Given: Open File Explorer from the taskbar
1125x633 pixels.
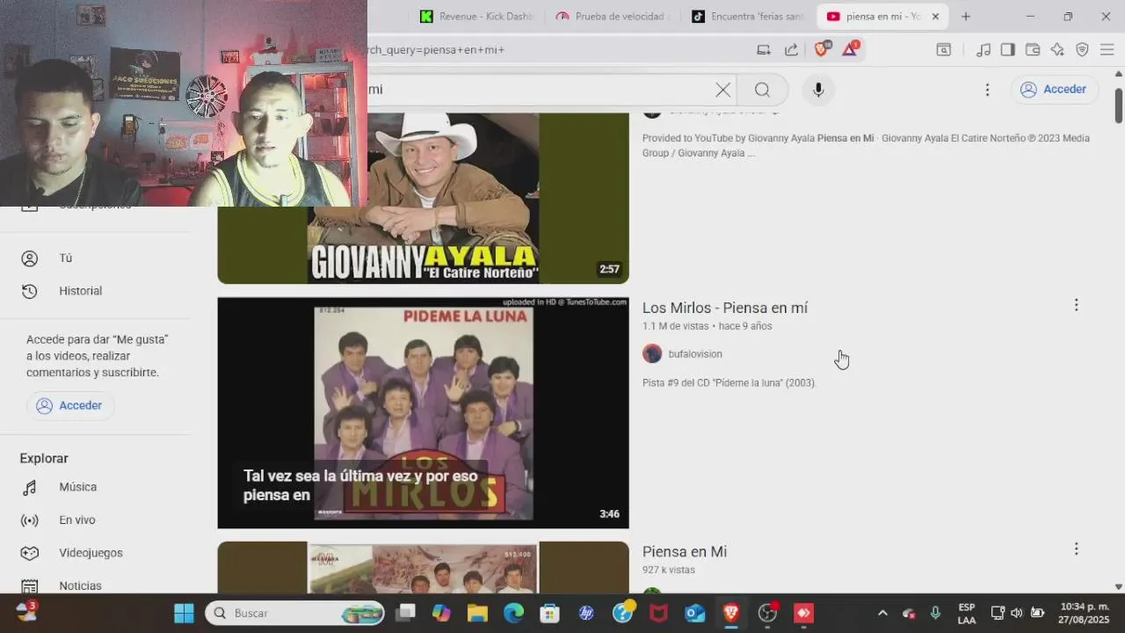Looking at the screenshot, I should 477,613.
